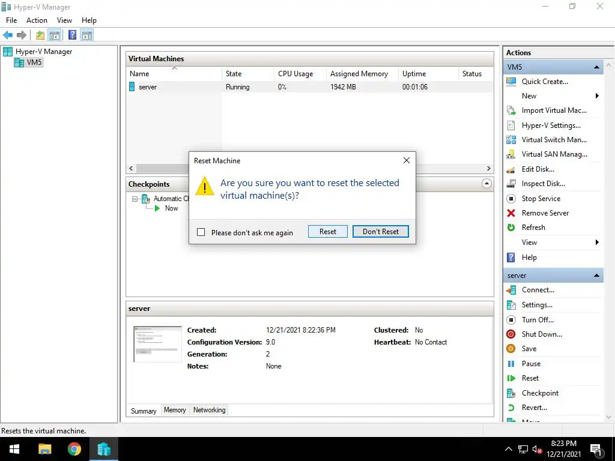Open the File menu
The height and width of the screenshot is (461, 615).
coord(11,20)
